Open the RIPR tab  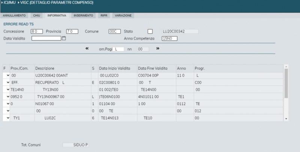(x=104, y=16)
